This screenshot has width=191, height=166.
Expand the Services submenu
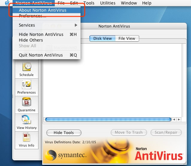[x=46, y=25]
